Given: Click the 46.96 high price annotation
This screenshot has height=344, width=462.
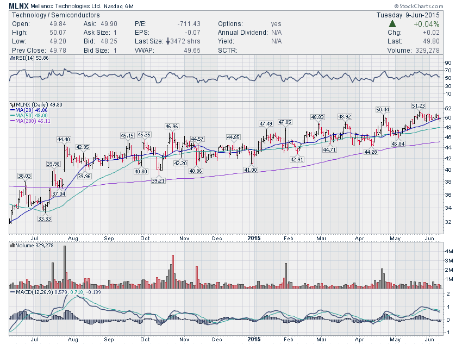Looking at the screenshot, I should [172, 126].
